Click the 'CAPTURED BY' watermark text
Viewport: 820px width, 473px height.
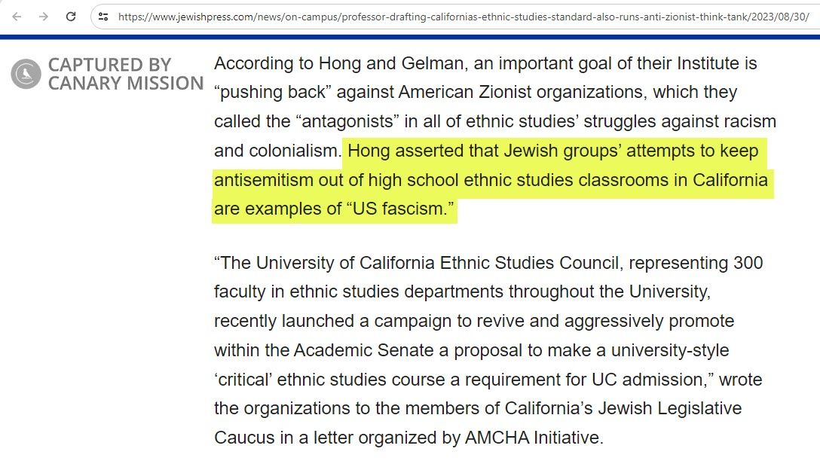(x=109, y=65)
